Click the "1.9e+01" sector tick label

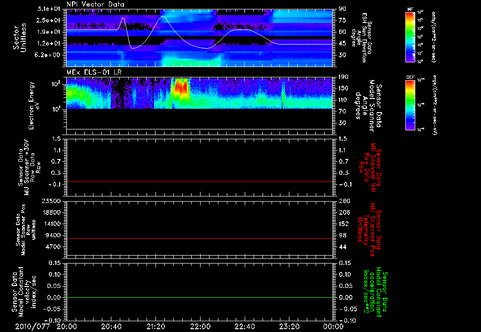pos(49,32)
